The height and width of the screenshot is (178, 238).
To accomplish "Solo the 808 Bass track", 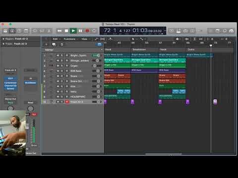I will (x=61, y=71).
